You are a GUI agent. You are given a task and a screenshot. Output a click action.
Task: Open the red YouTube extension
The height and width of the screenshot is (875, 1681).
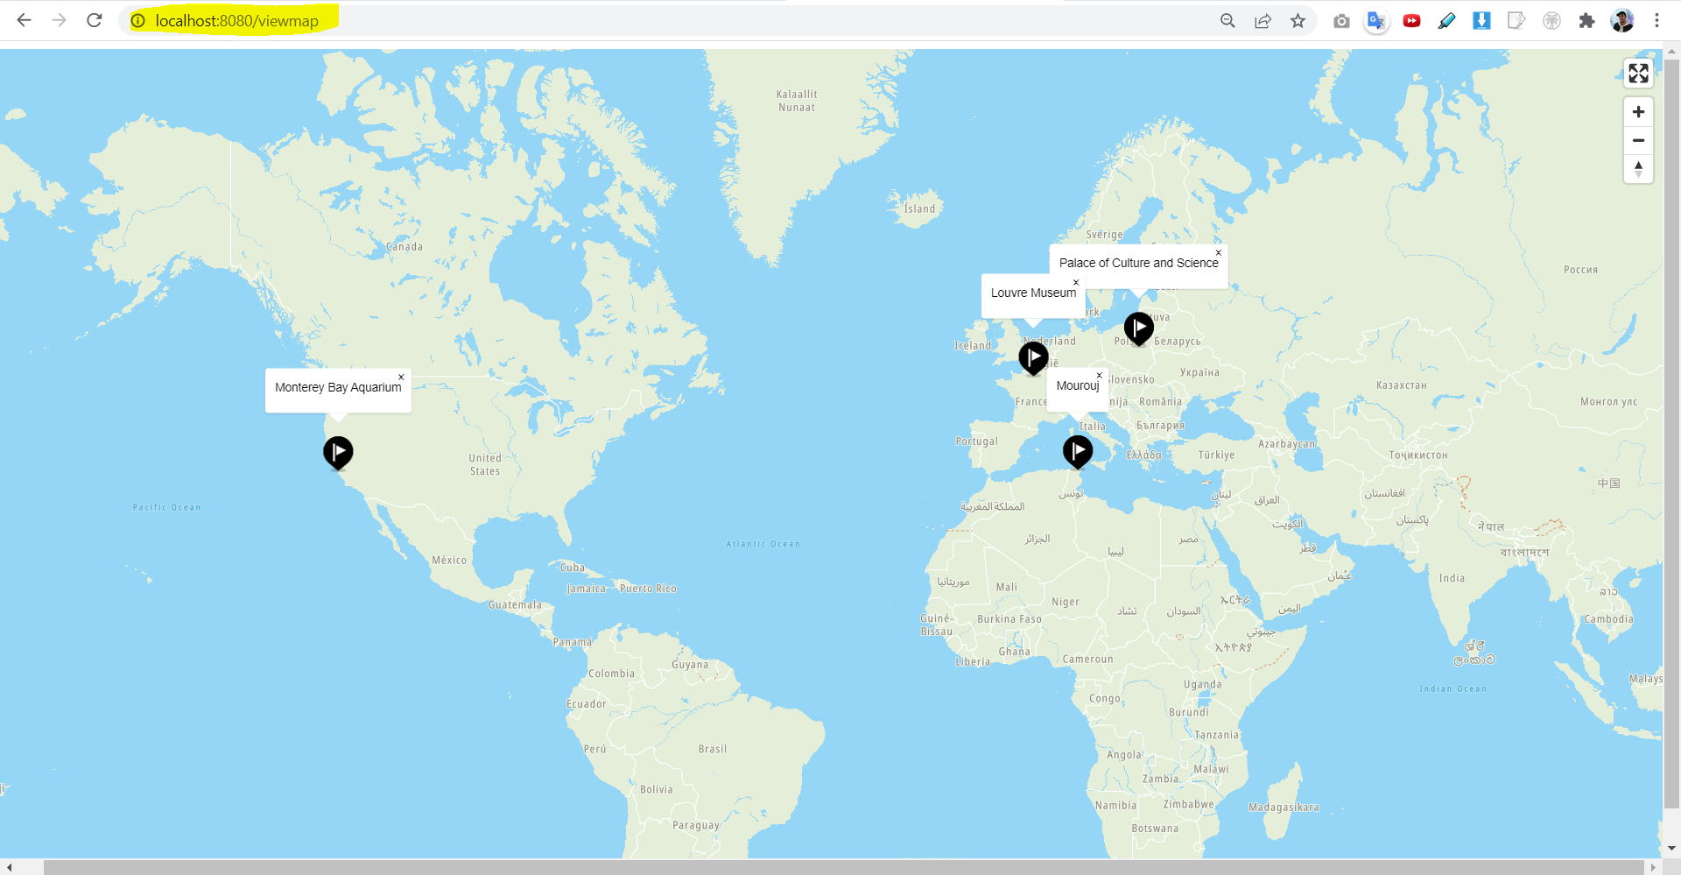[x=1411, y=21]
